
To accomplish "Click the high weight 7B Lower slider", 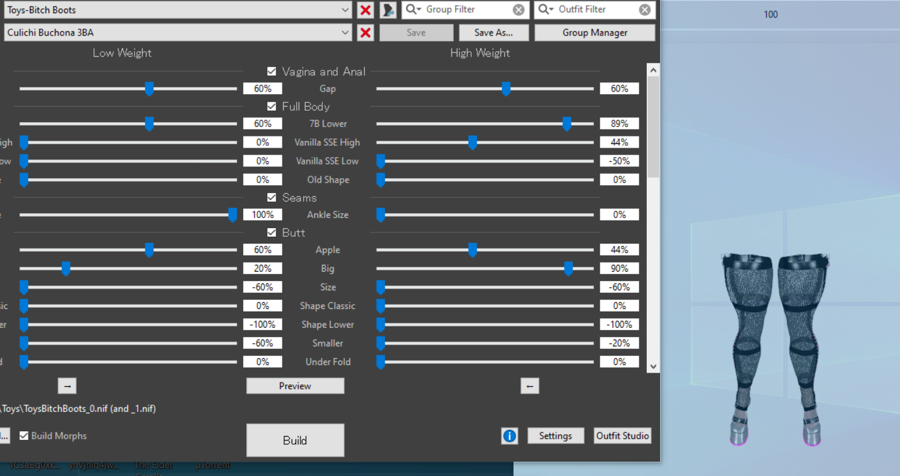I will tap(485, 123).
